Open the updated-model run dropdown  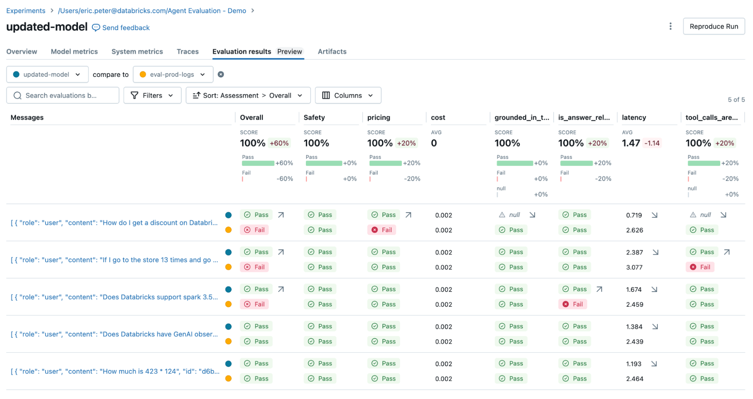coord(47,75)
